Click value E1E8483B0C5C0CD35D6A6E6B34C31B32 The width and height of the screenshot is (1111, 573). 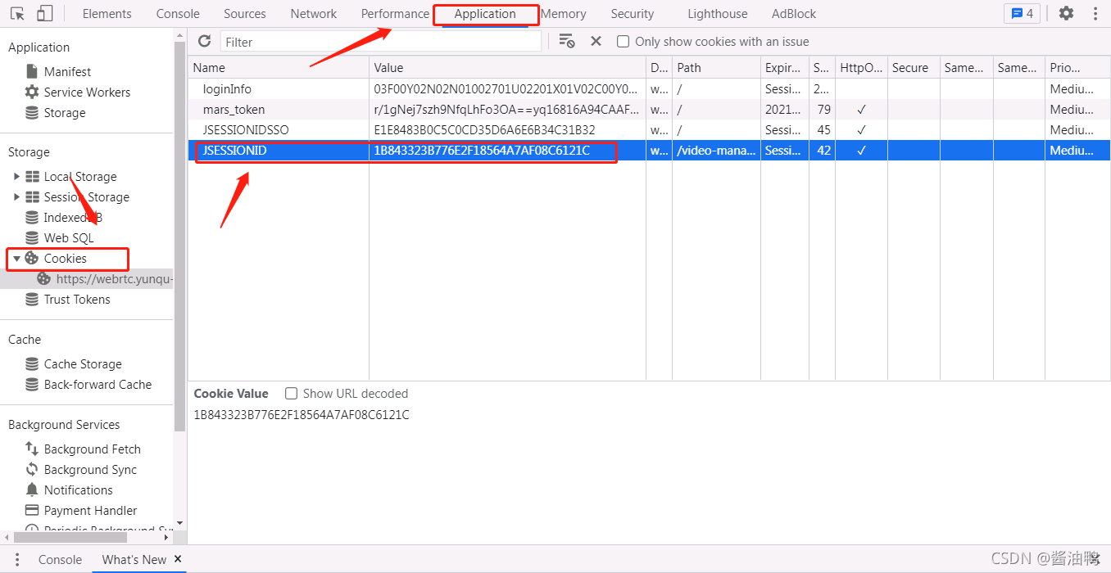484,130
